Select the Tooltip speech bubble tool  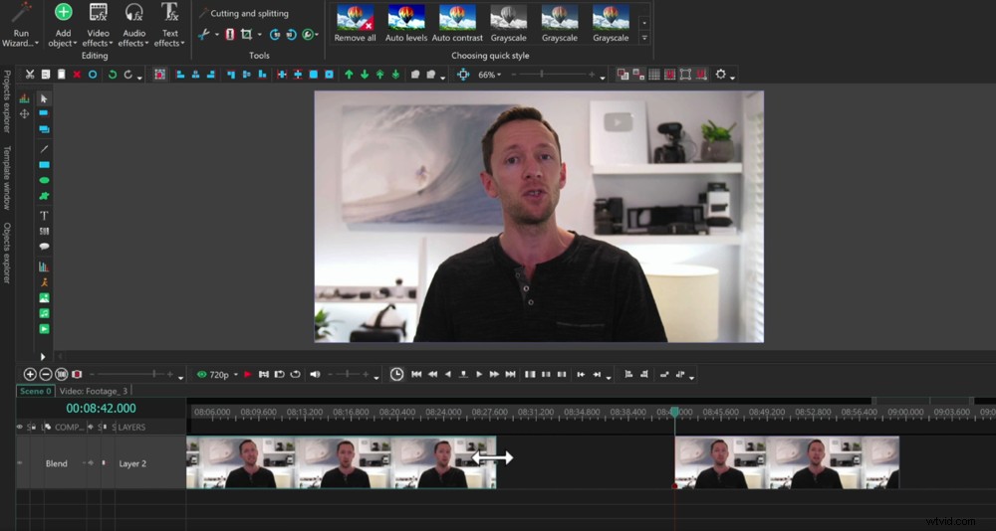(44, 247)
